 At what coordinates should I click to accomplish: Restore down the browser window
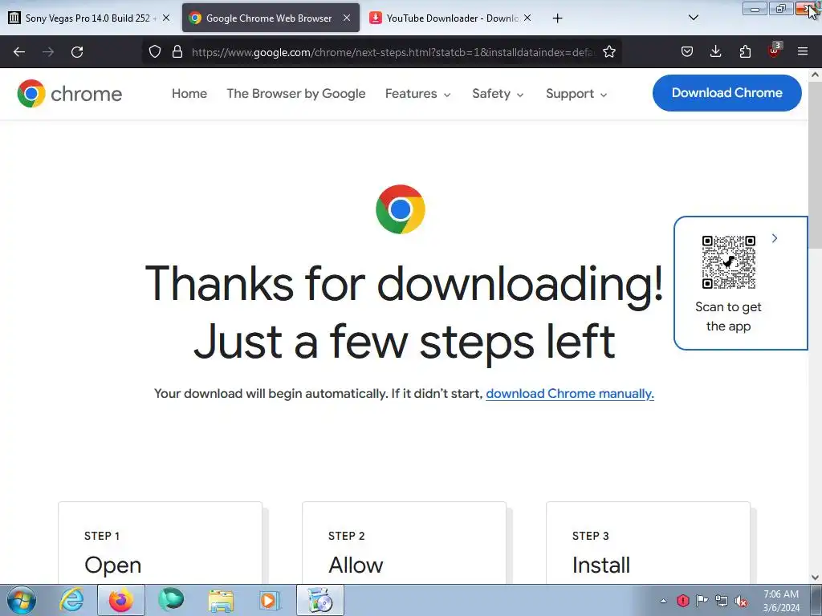point(781,9)
